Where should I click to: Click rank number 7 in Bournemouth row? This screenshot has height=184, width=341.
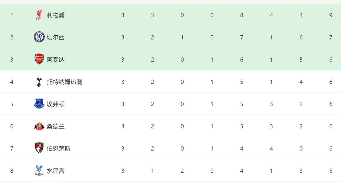point(12,148)
